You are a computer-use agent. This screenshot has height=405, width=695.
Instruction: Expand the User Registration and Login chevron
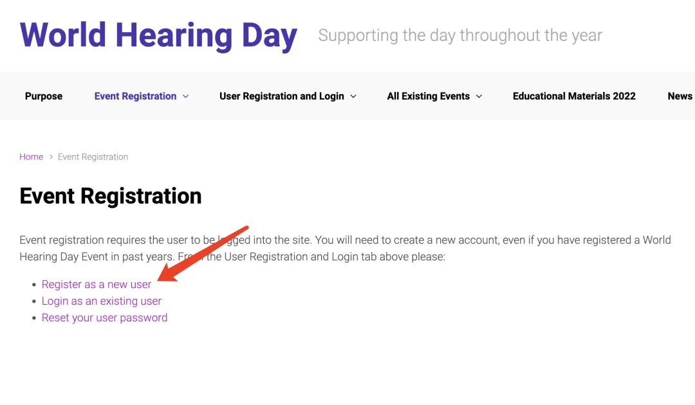(353, 96)
